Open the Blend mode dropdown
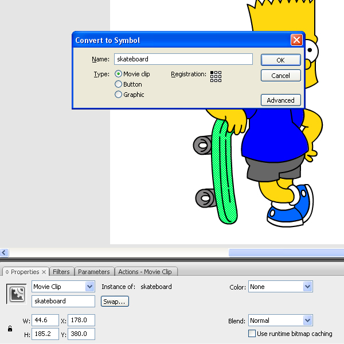Viewport: 344px width, 344px height. pos(280,320)
